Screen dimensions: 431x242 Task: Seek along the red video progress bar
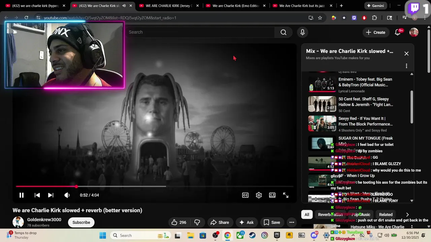(x=154, y=186)
